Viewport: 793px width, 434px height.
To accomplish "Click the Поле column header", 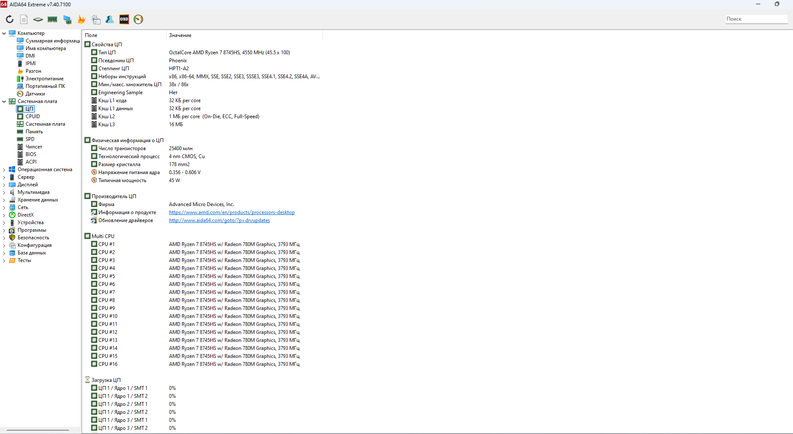I will point(124,35).
